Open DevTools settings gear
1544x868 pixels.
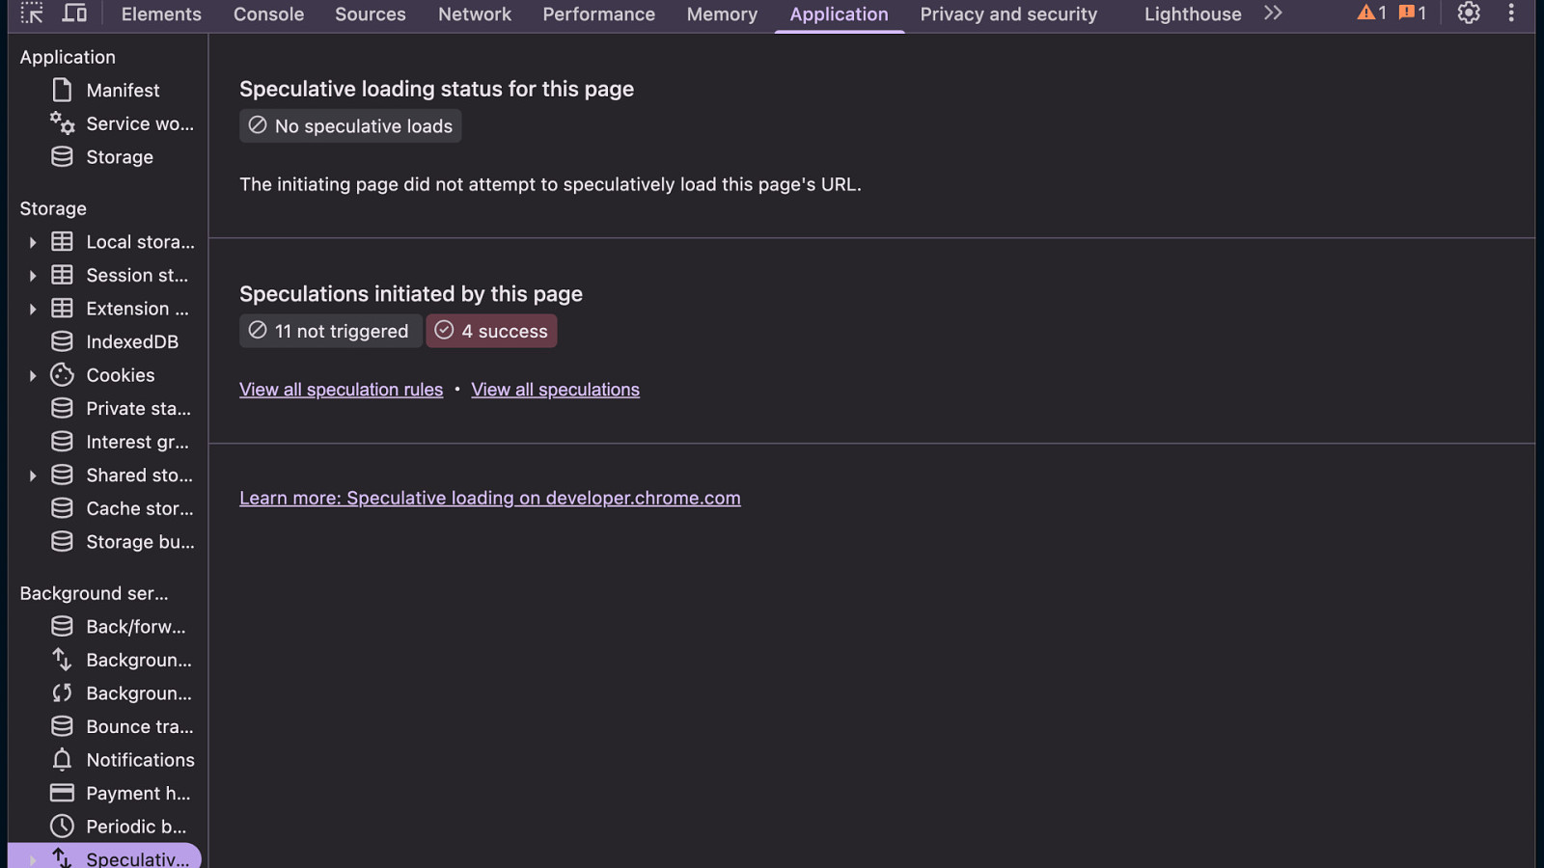(1468, 14)
